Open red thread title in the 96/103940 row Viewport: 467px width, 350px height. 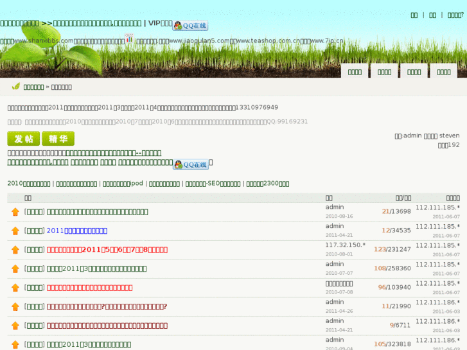pos(90,288)
